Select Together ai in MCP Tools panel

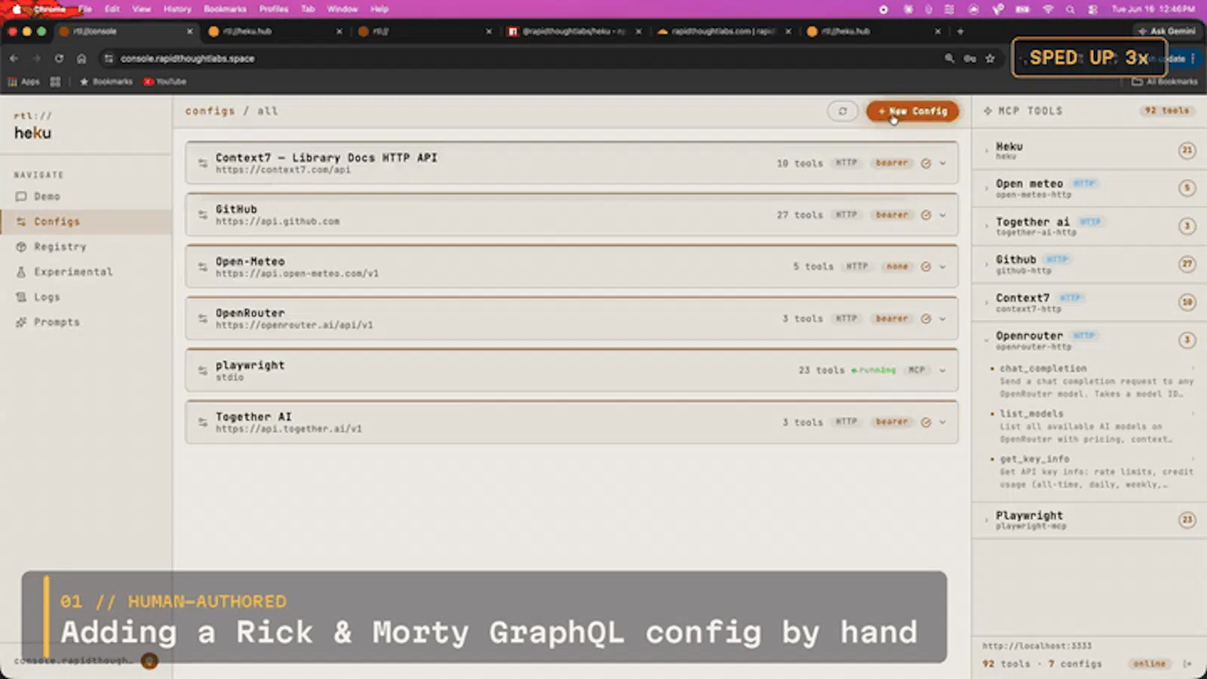(x=1089, y=226)
